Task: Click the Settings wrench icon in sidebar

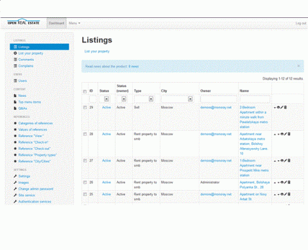Action: coord(15,176)
